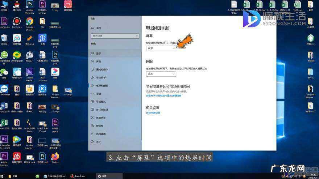Select the 箭头.png arrow image file

29,39
